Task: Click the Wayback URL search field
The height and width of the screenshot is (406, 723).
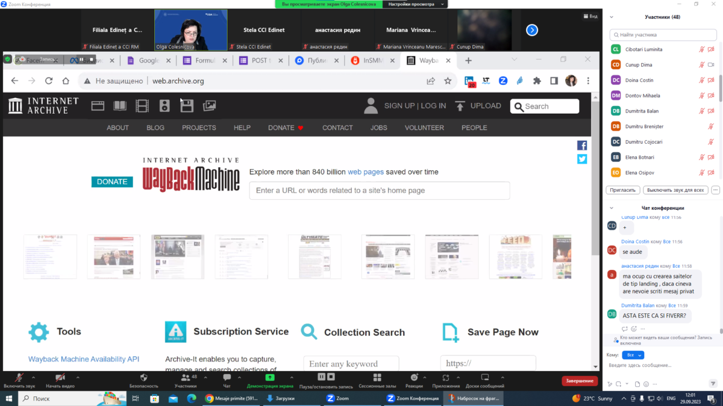Action: [x=380, y=191]
